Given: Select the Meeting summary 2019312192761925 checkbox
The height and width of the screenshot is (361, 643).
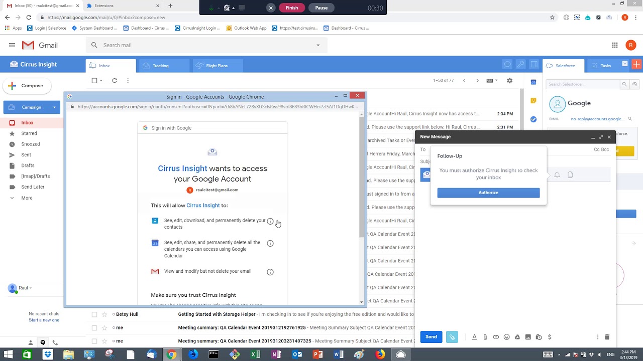Looking at the screenshot, I should 94,327.
